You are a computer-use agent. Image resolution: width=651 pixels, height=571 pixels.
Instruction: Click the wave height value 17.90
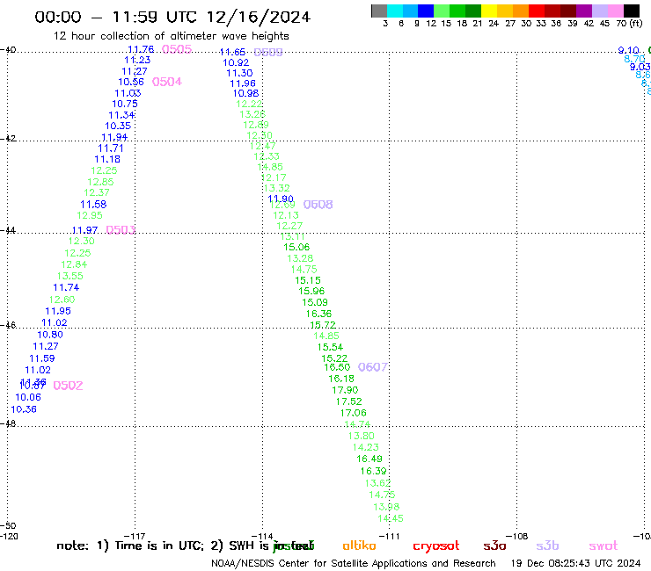click(345, 390)
